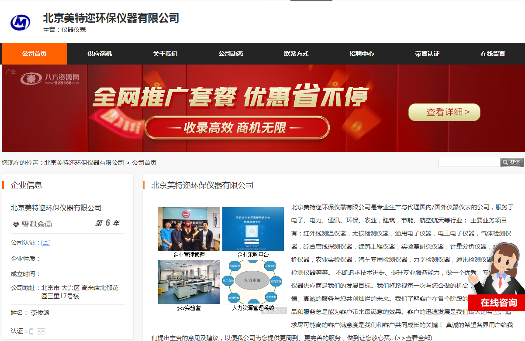Click the 主营：仪器仪表 subtitle
Image resolution: width=525 pixels, height=341 pixels.
point(65,30)
